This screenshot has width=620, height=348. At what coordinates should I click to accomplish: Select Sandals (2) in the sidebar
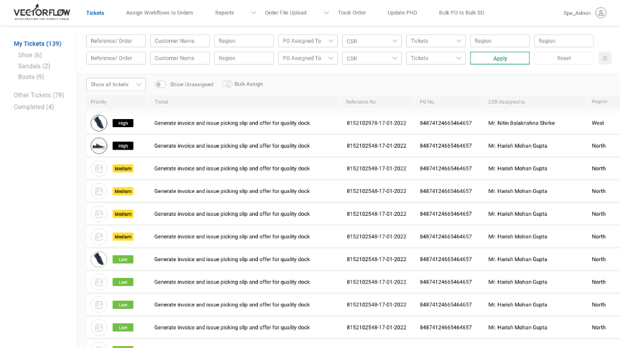(34, 66)
